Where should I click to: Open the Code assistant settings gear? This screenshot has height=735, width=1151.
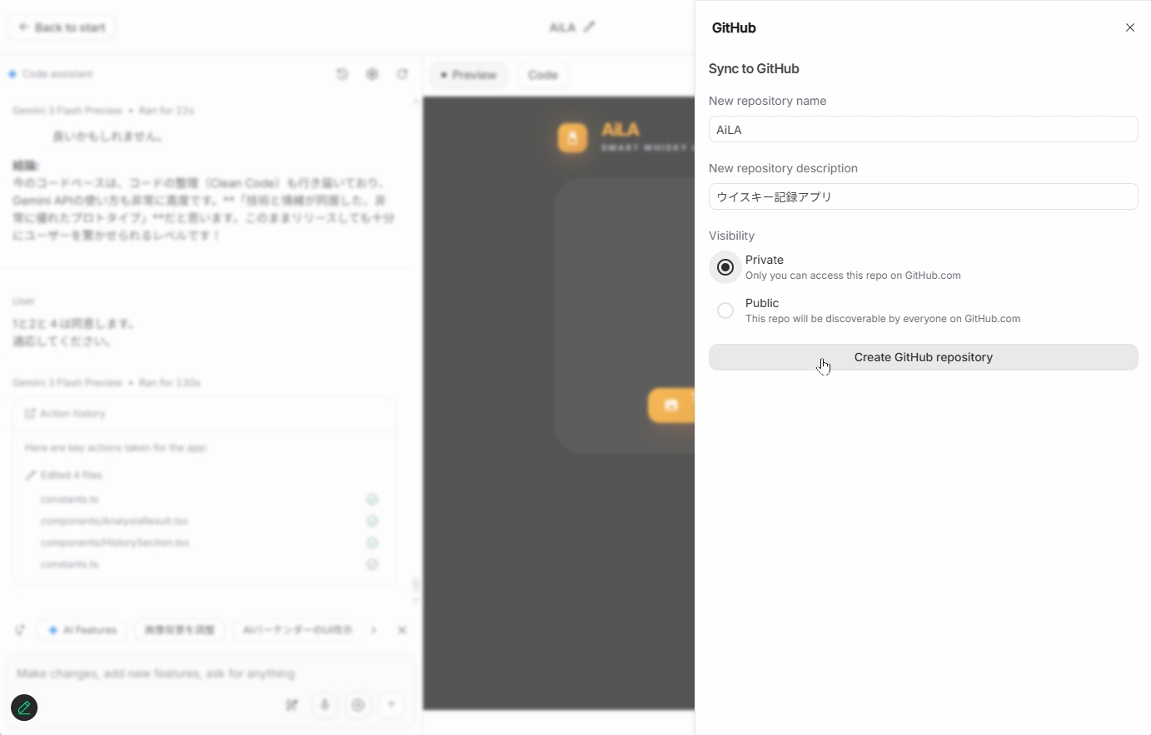(x=372, y=74)
